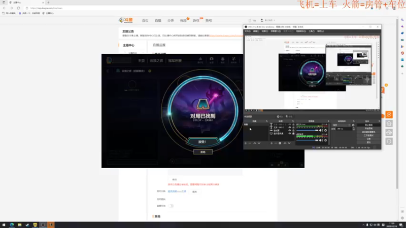Go back with the League lobby arrow
Image resolution: width=406 pixels, height=228 pixels.
pos(108,71)
